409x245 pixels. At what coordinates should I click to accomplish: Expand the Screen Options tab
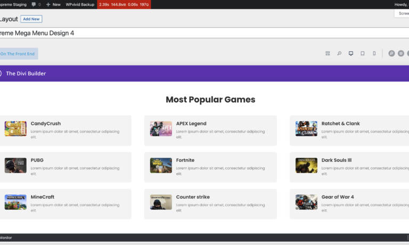click(402, 14)
